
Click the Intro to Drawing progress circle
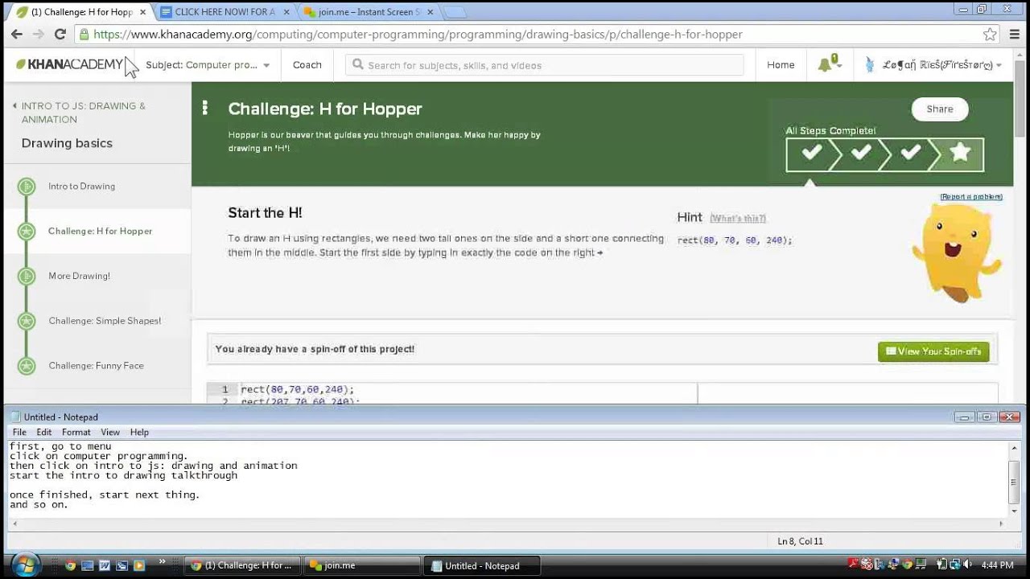[27, 187]
